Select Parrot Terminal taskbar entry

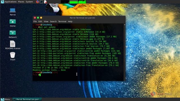click(27, 99)
